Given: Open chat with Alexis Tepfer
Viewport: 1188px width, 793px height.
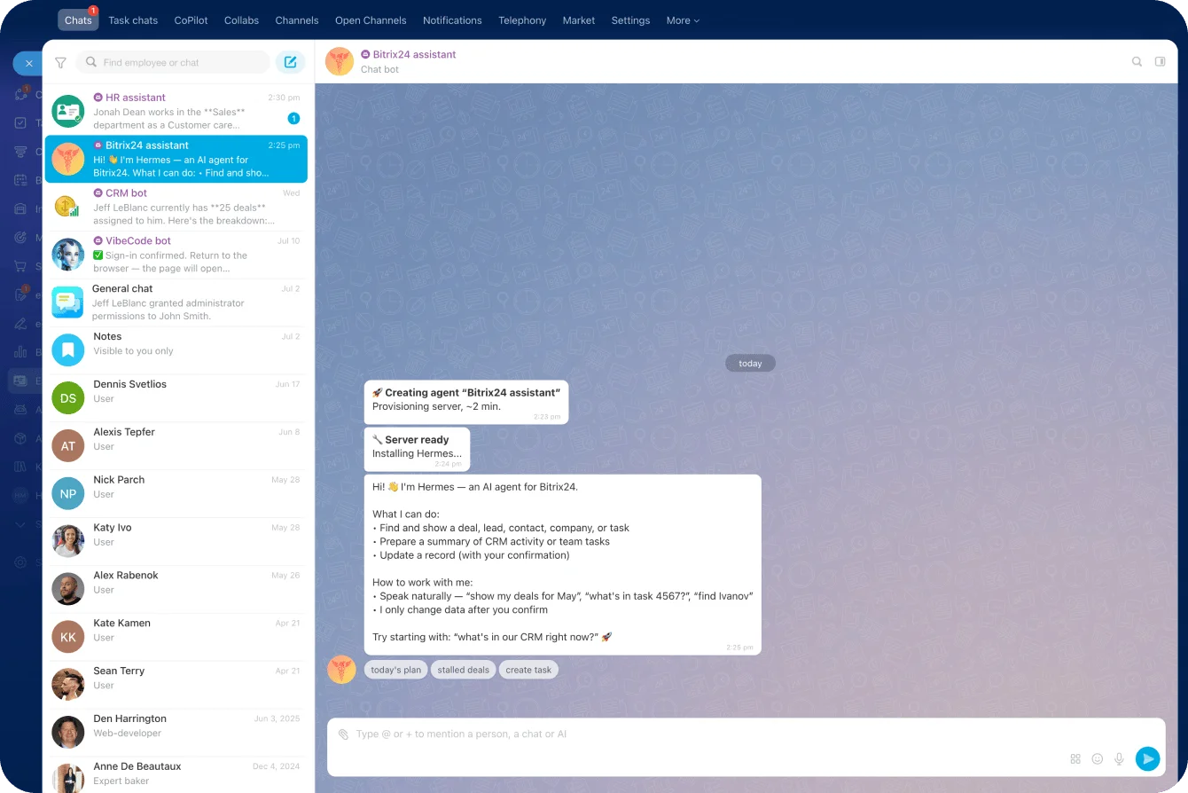Looking at the screenshot, I should click(x=176, y=446).
